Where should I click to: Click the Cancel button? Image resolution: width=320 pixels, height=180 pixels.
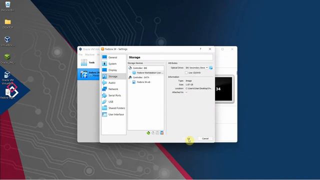(205, 138)
